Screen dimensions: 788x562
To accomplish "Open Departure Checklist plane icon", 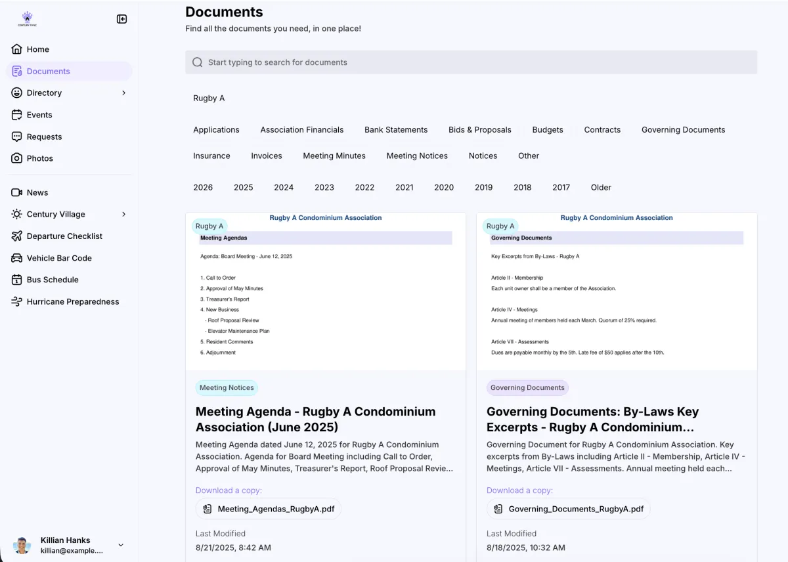I will [17, 236].
